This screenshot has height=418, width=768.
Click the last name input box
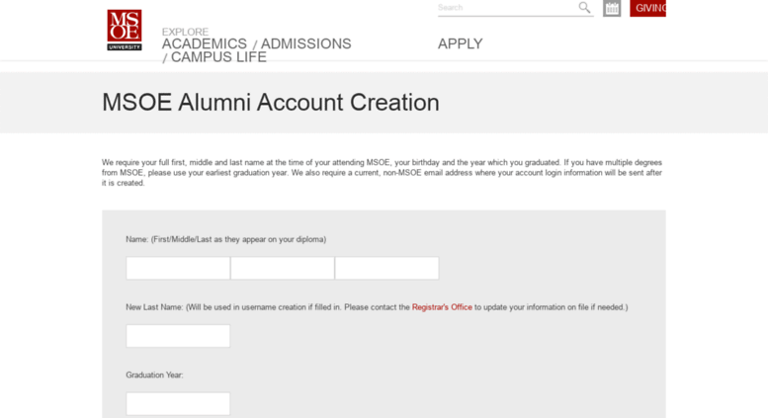click(x=386, y=268)
